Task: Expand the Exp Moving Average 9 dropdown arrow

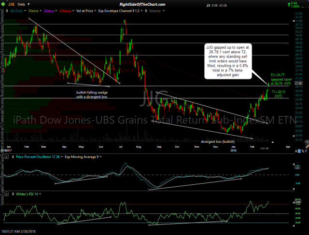Action: (101, 157)
